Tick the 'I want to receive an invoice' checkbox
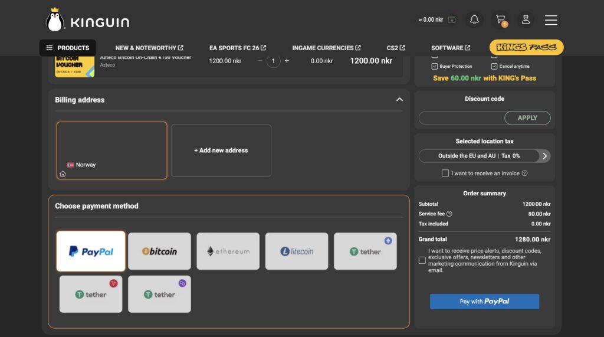 (x=445, y=174)
